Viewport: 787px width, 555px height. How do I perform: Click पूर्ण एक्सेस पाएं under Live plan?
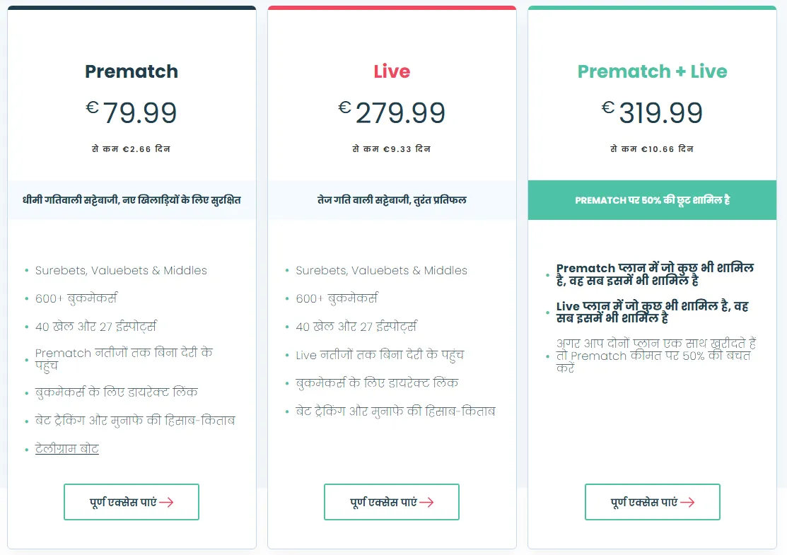pos(392,502)
